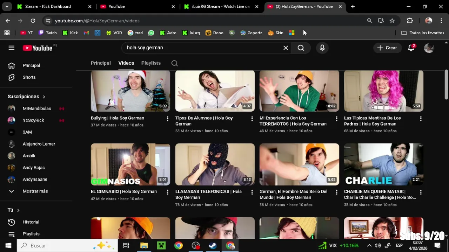Open Chrome apps grid in bookmarks bar
449x252 pixels.
tap(7, 33)
